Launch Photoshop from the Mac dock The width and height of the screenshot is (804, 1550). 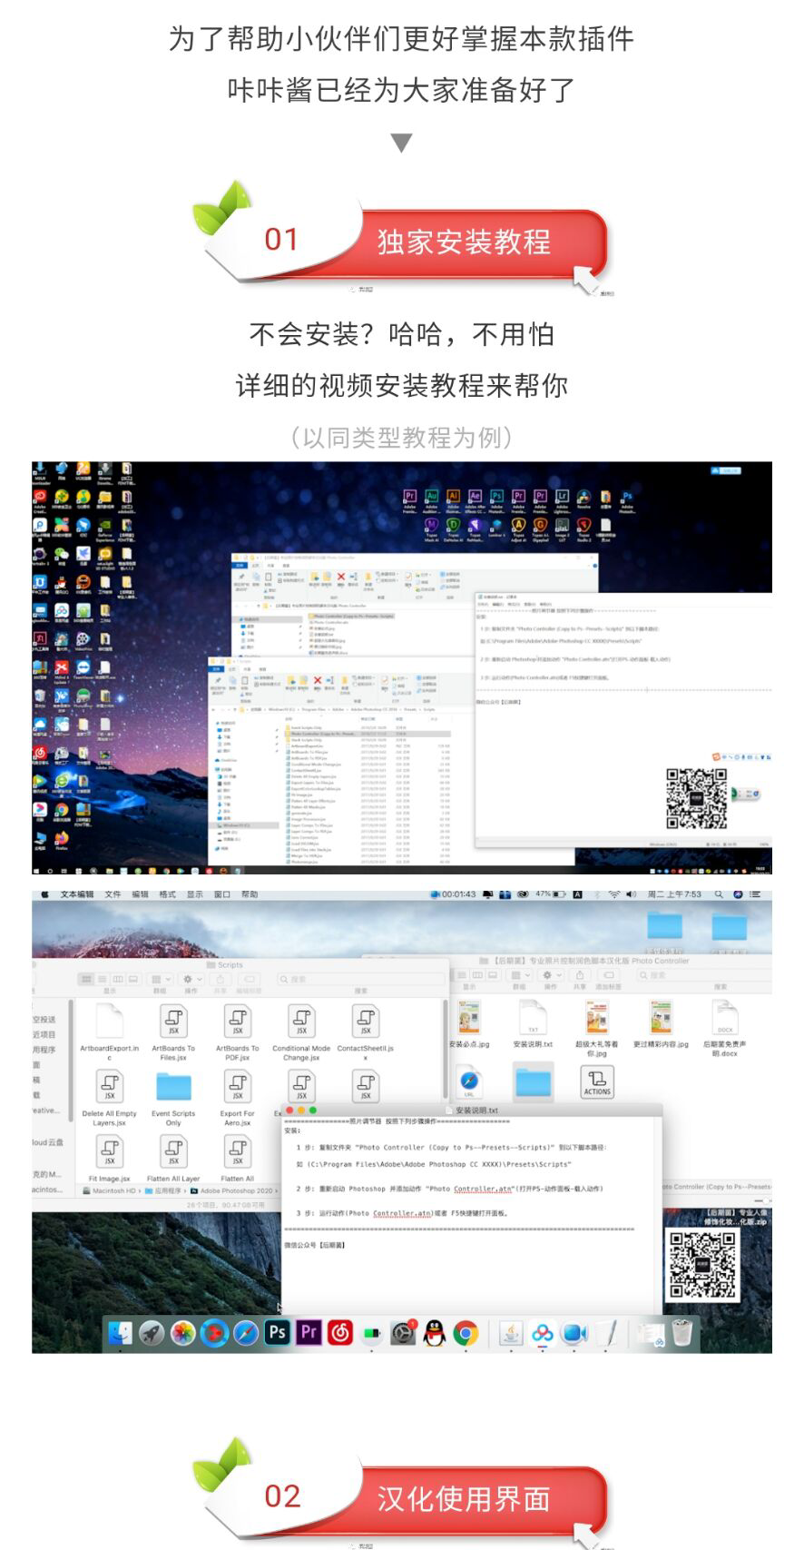coord(278,1332)
